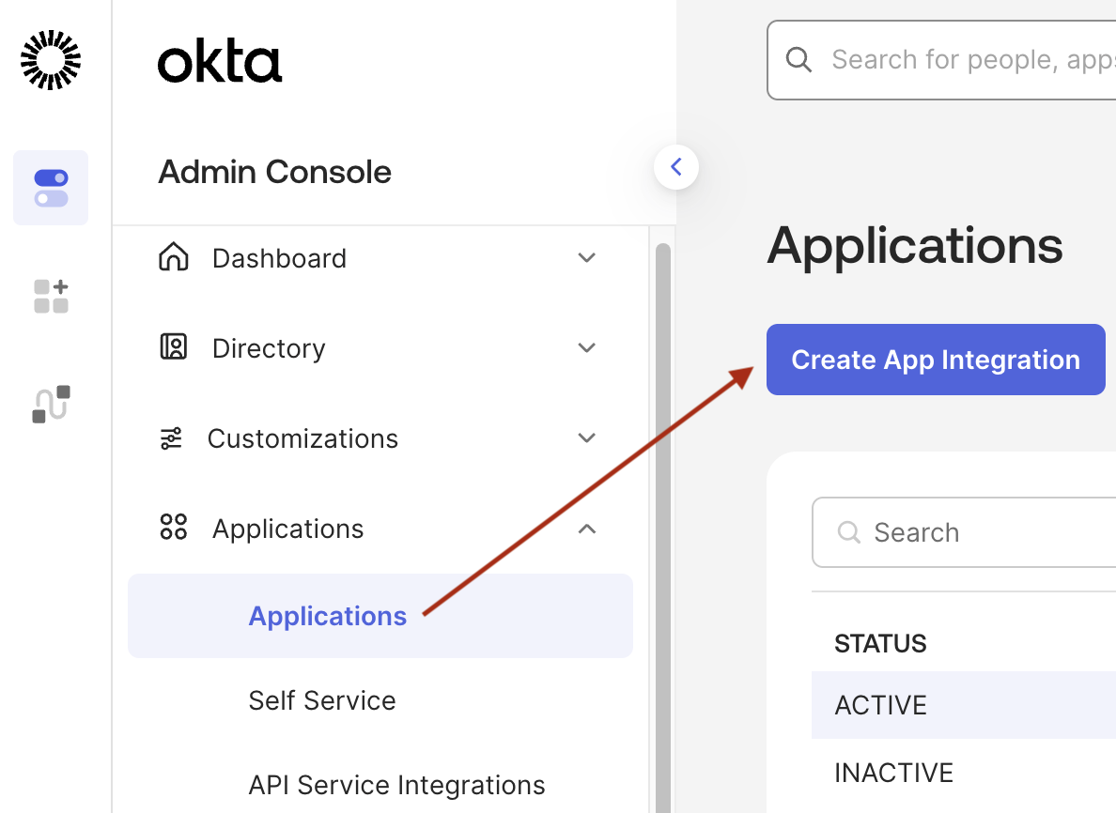Open API Service Integrations

[395, 785]
